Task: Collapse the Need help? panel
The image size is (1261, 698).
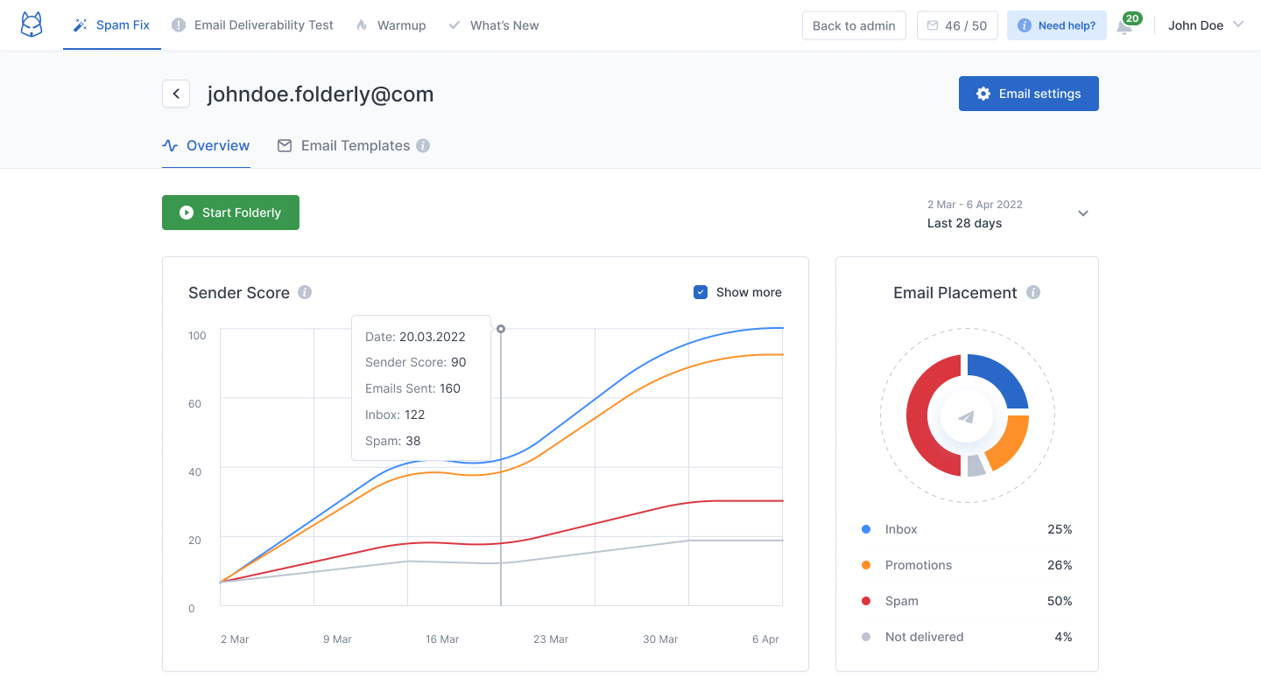Action: pyautogui.click(x=1057, y=24)
